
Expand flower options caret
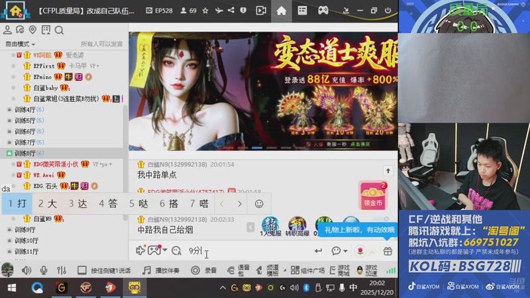coord(372,252)
